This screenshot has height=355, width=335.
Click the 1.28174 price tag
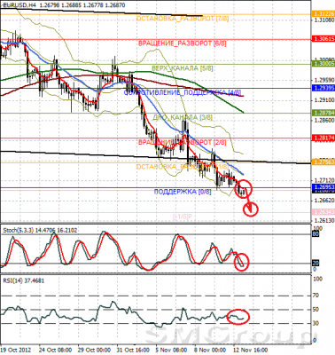pos(323,138)
